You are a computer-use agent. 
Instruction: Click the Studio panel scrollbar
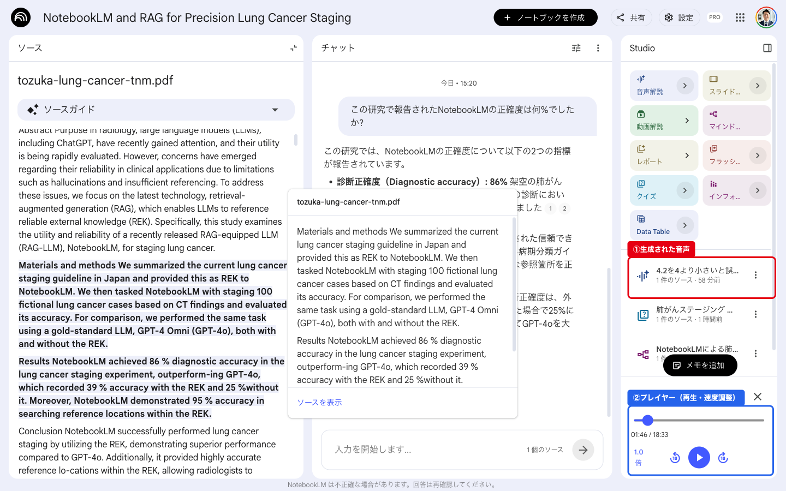[773, 207]
